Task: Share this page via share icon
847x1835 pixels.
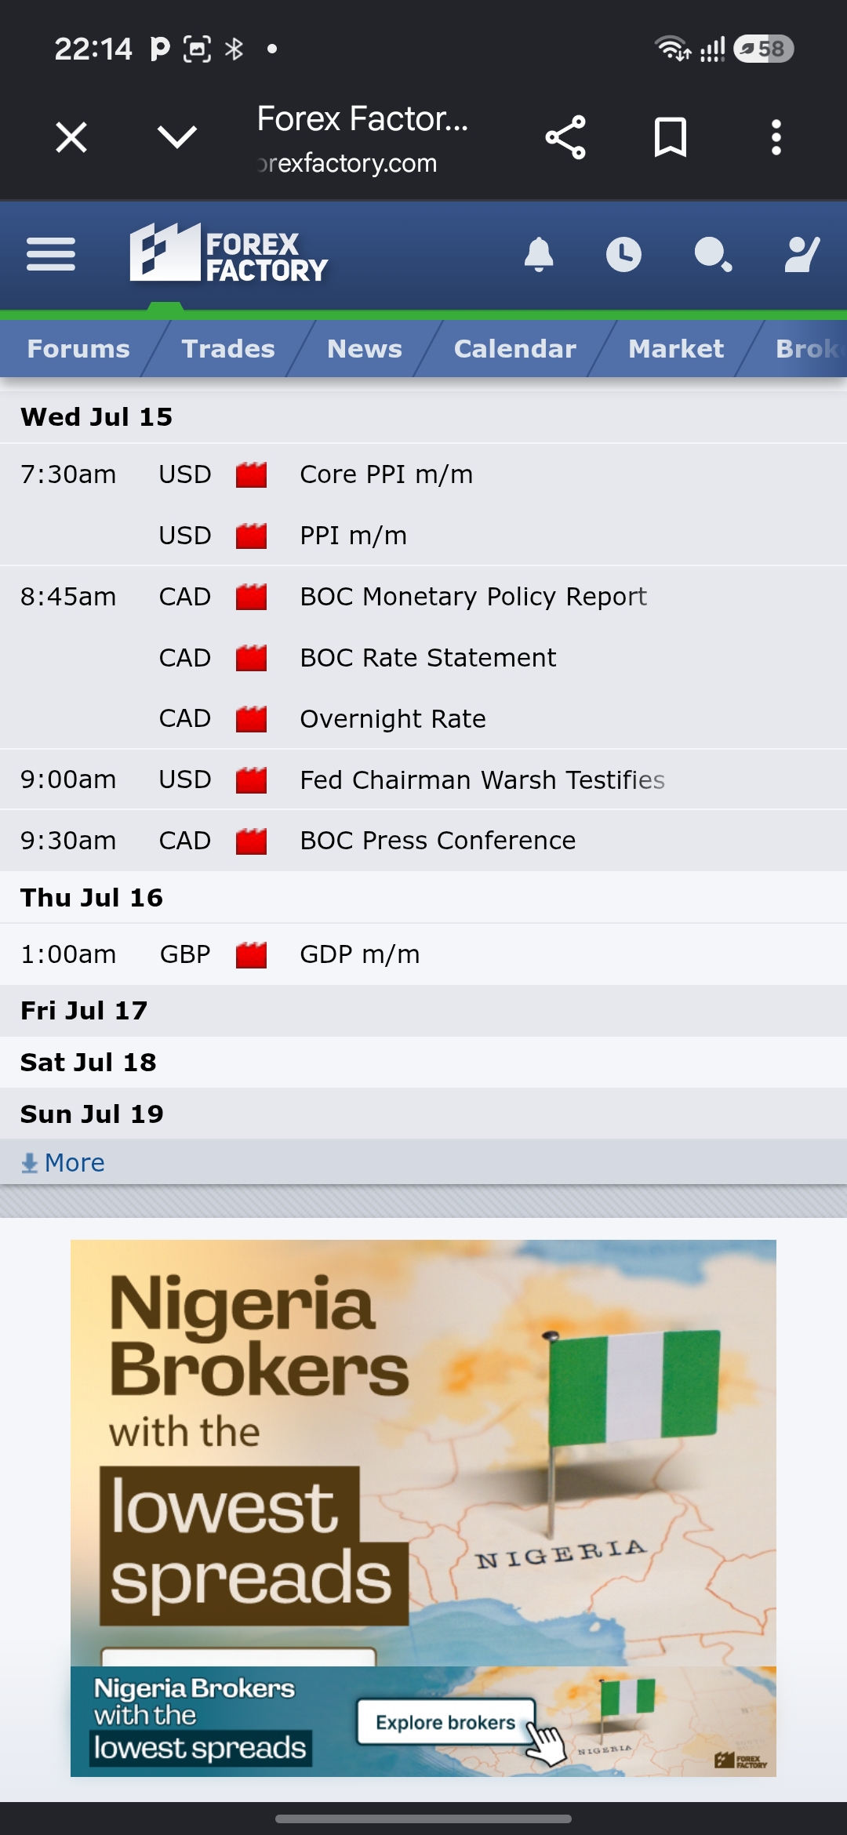Action: (565, 137)
